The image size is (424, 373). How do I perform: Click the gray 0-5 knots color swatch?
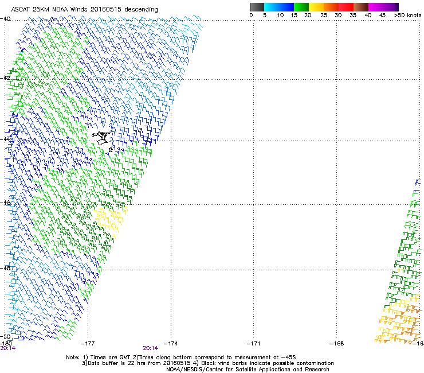point(257,7)
